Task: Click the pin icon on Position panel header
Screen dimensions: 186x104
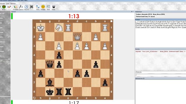Action: click(132, 12)
